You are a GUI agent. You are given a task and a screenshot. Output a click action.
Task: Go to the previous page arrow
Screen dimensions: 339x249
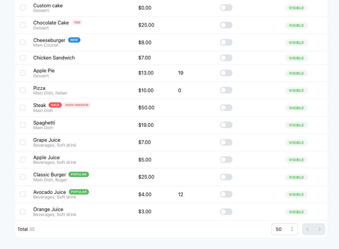308,229
